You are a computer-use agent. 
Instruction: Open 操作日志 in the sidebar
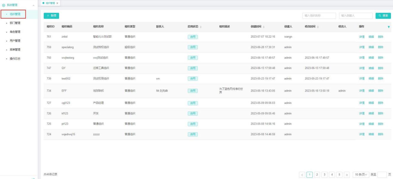15,58
